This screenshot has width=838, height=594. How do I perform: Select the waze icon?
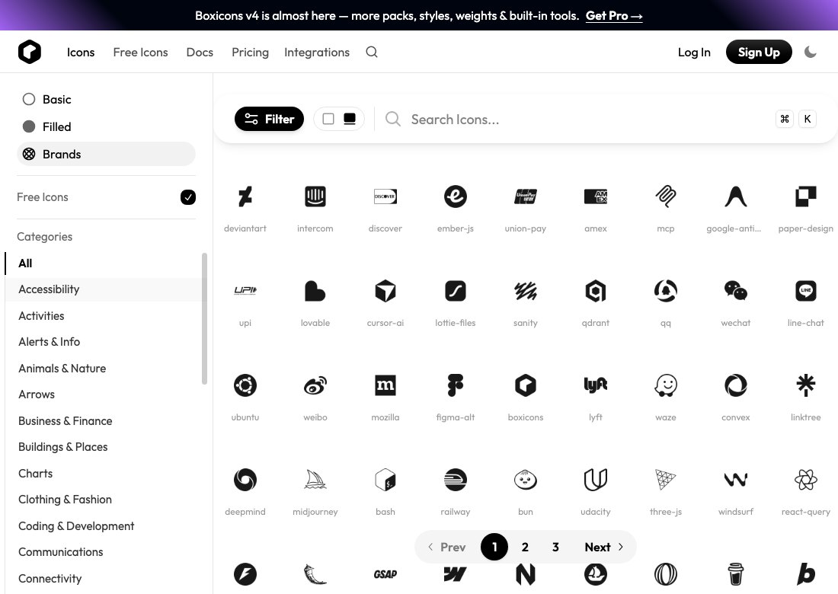coord(666,385)
